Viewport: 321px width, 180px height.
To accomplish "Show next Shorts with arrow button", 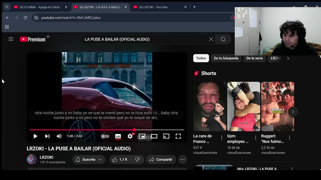I will pos(293,112).
